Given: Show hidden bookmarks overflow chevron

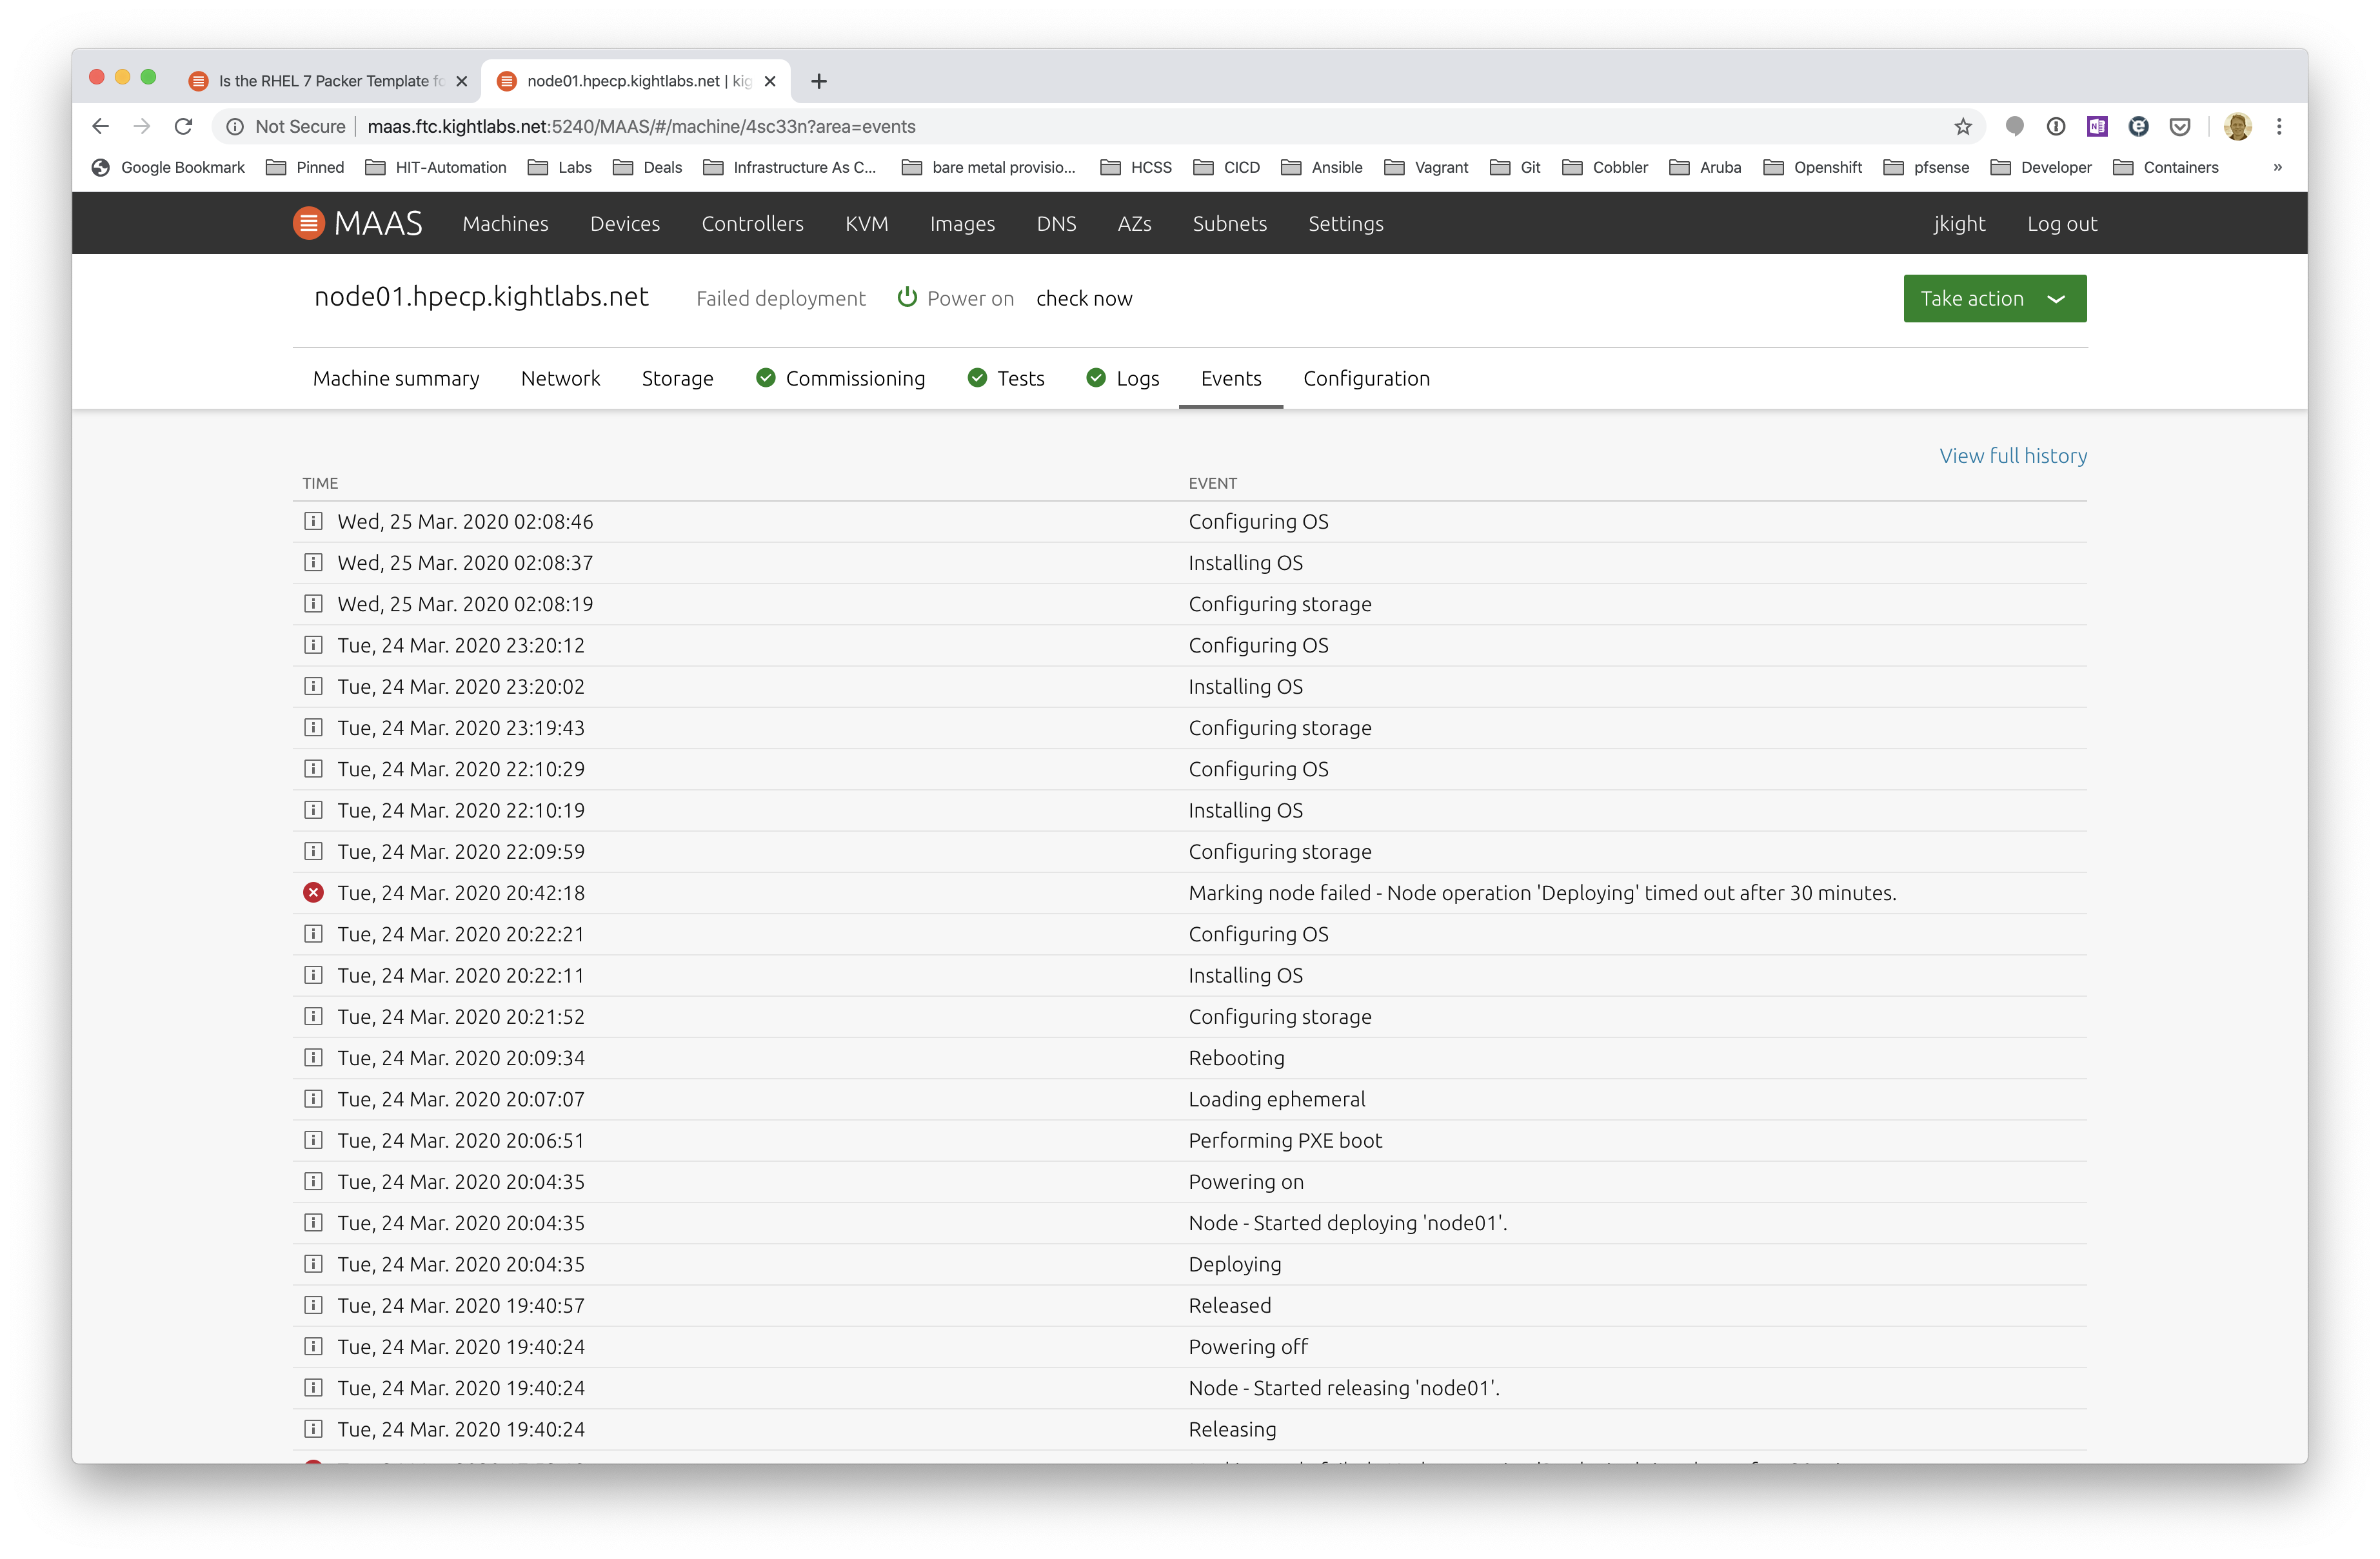Looking at the screenshot, I should 2277,168.
